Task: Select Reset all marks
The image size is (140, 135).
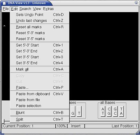Action: [x=40, y=27]
